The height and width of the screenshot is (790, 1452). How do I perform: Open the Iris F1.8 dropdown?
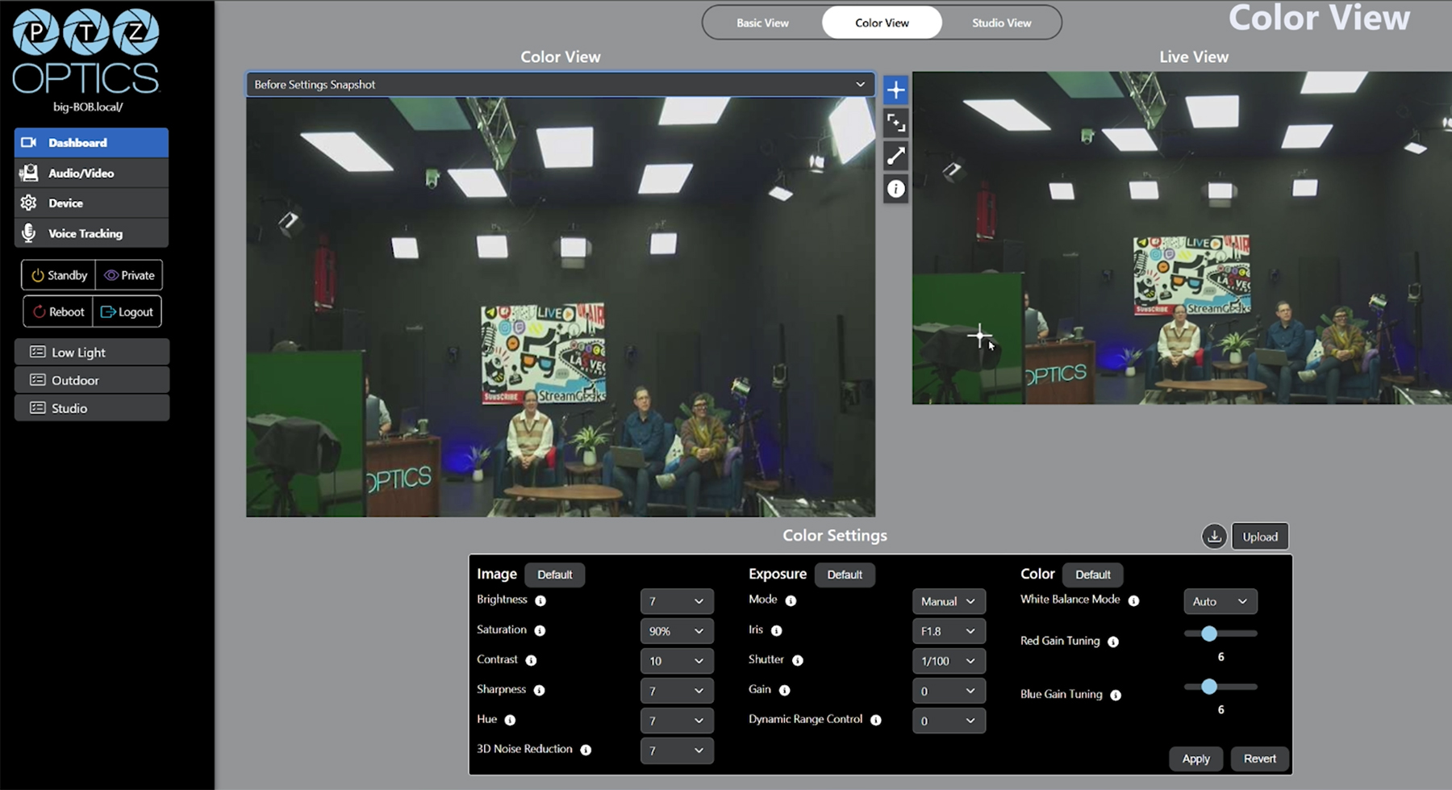(x=949, y=631)
